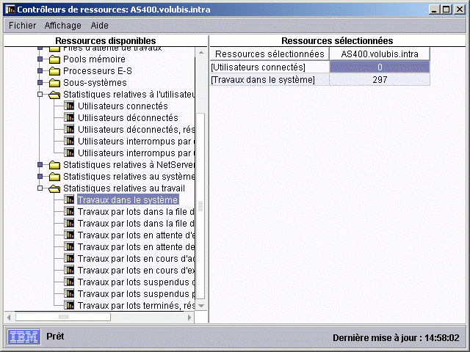Click the Processeurs E-S folder icon
The width and height of the screenshot is (470, 352).
54,71
